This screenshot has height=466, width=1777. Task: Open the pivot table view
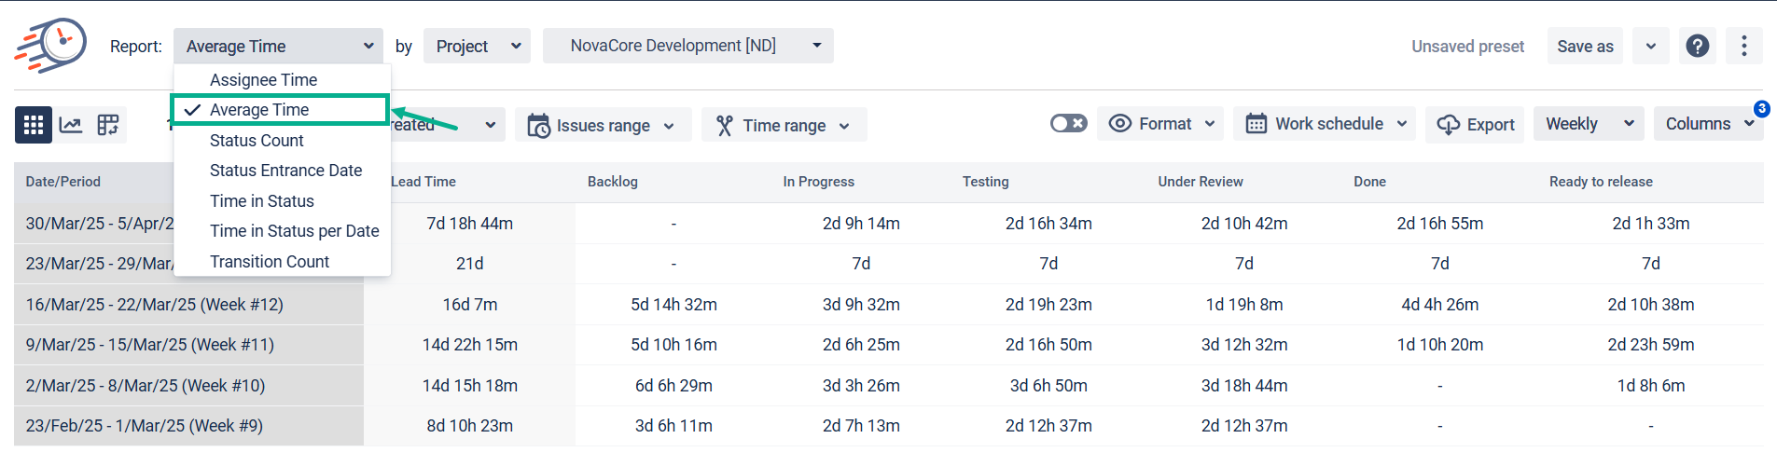coord(108,125)
